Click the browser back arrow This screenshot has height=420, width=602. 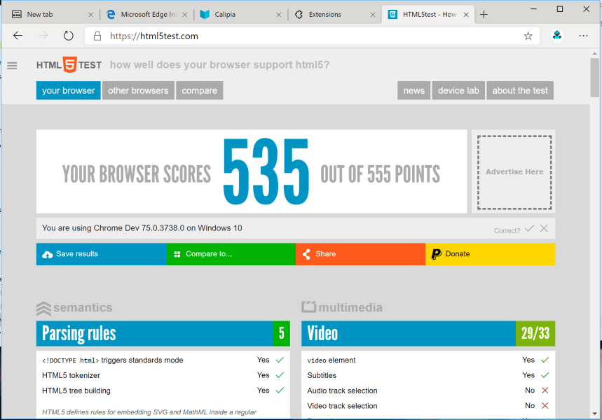tap(18, 36)
